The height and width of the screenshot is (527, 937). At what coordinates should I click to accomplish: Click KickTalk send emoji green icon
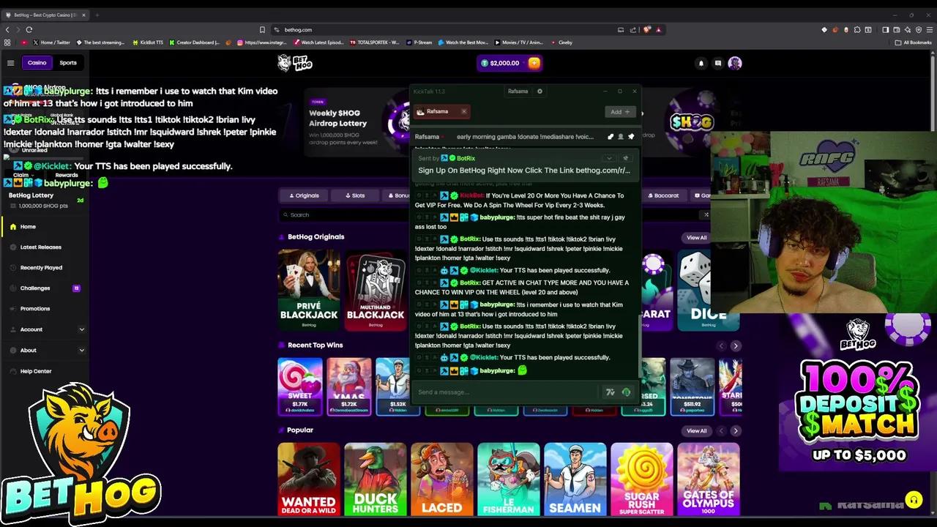pos(626,392)
